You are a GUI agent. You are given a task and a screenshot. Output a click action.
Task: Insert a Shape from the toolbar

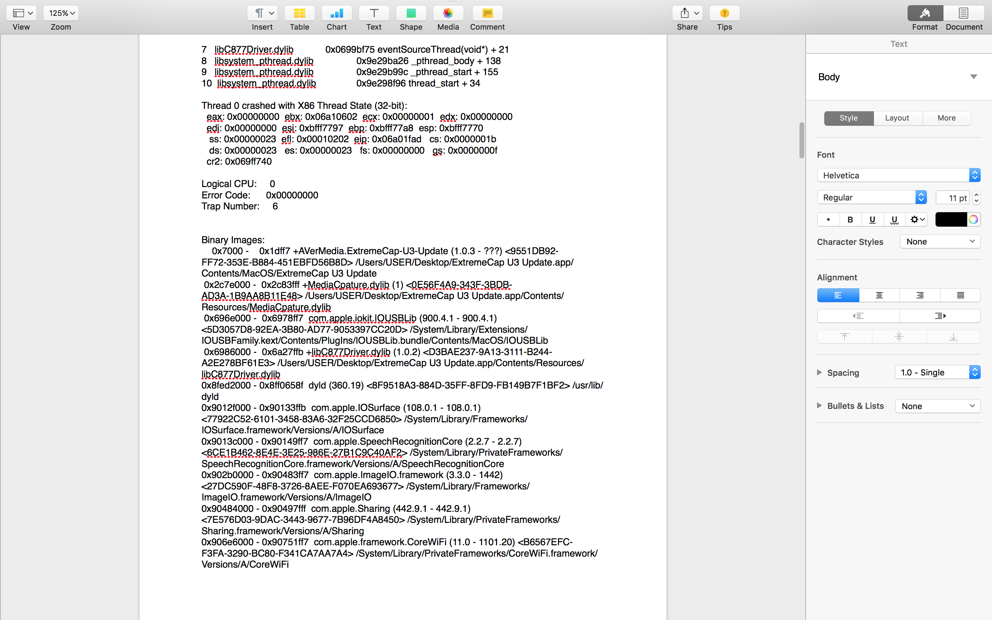click(x=411, y=13)
